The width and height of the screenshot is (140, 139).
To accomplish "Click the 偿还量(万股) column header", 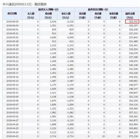I will tap(98, 16).
